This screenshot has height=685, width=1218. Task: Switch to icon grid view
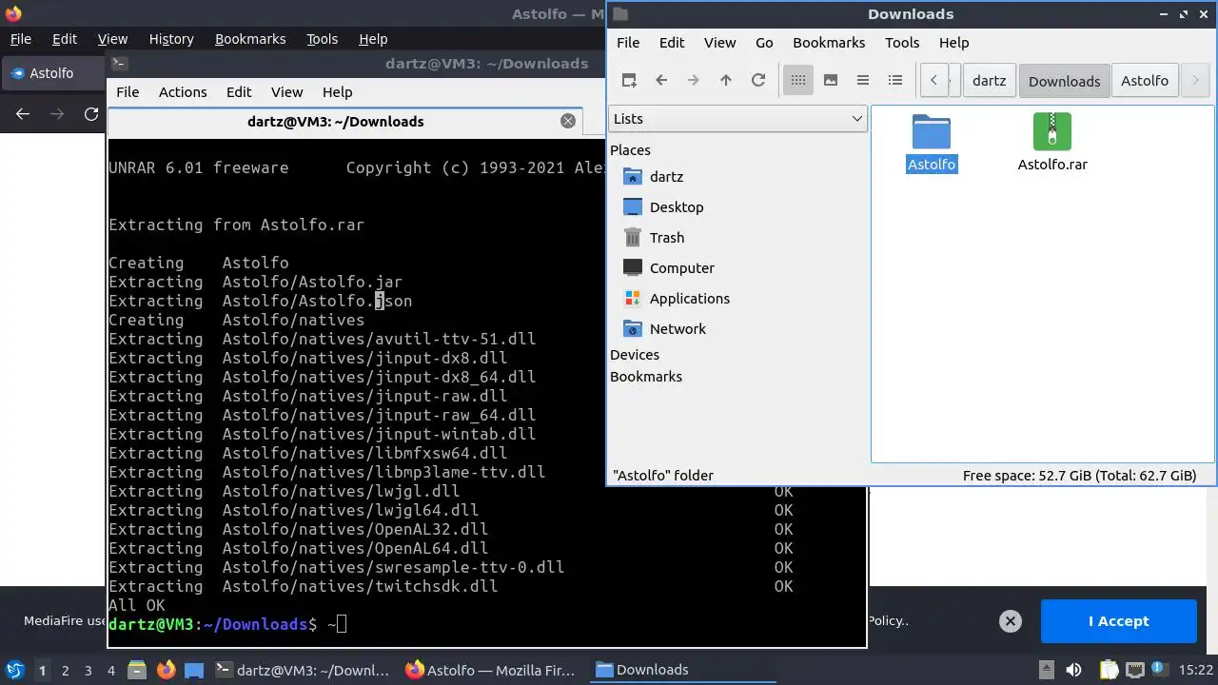click(798, 80)
